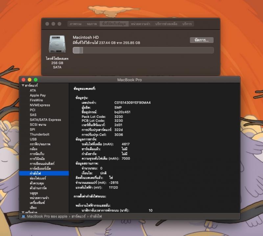The image size is (263, 236).
Task: Select การ์ดอีเธอร์เน็ต in the sidebar
Action: pos(40,169)
